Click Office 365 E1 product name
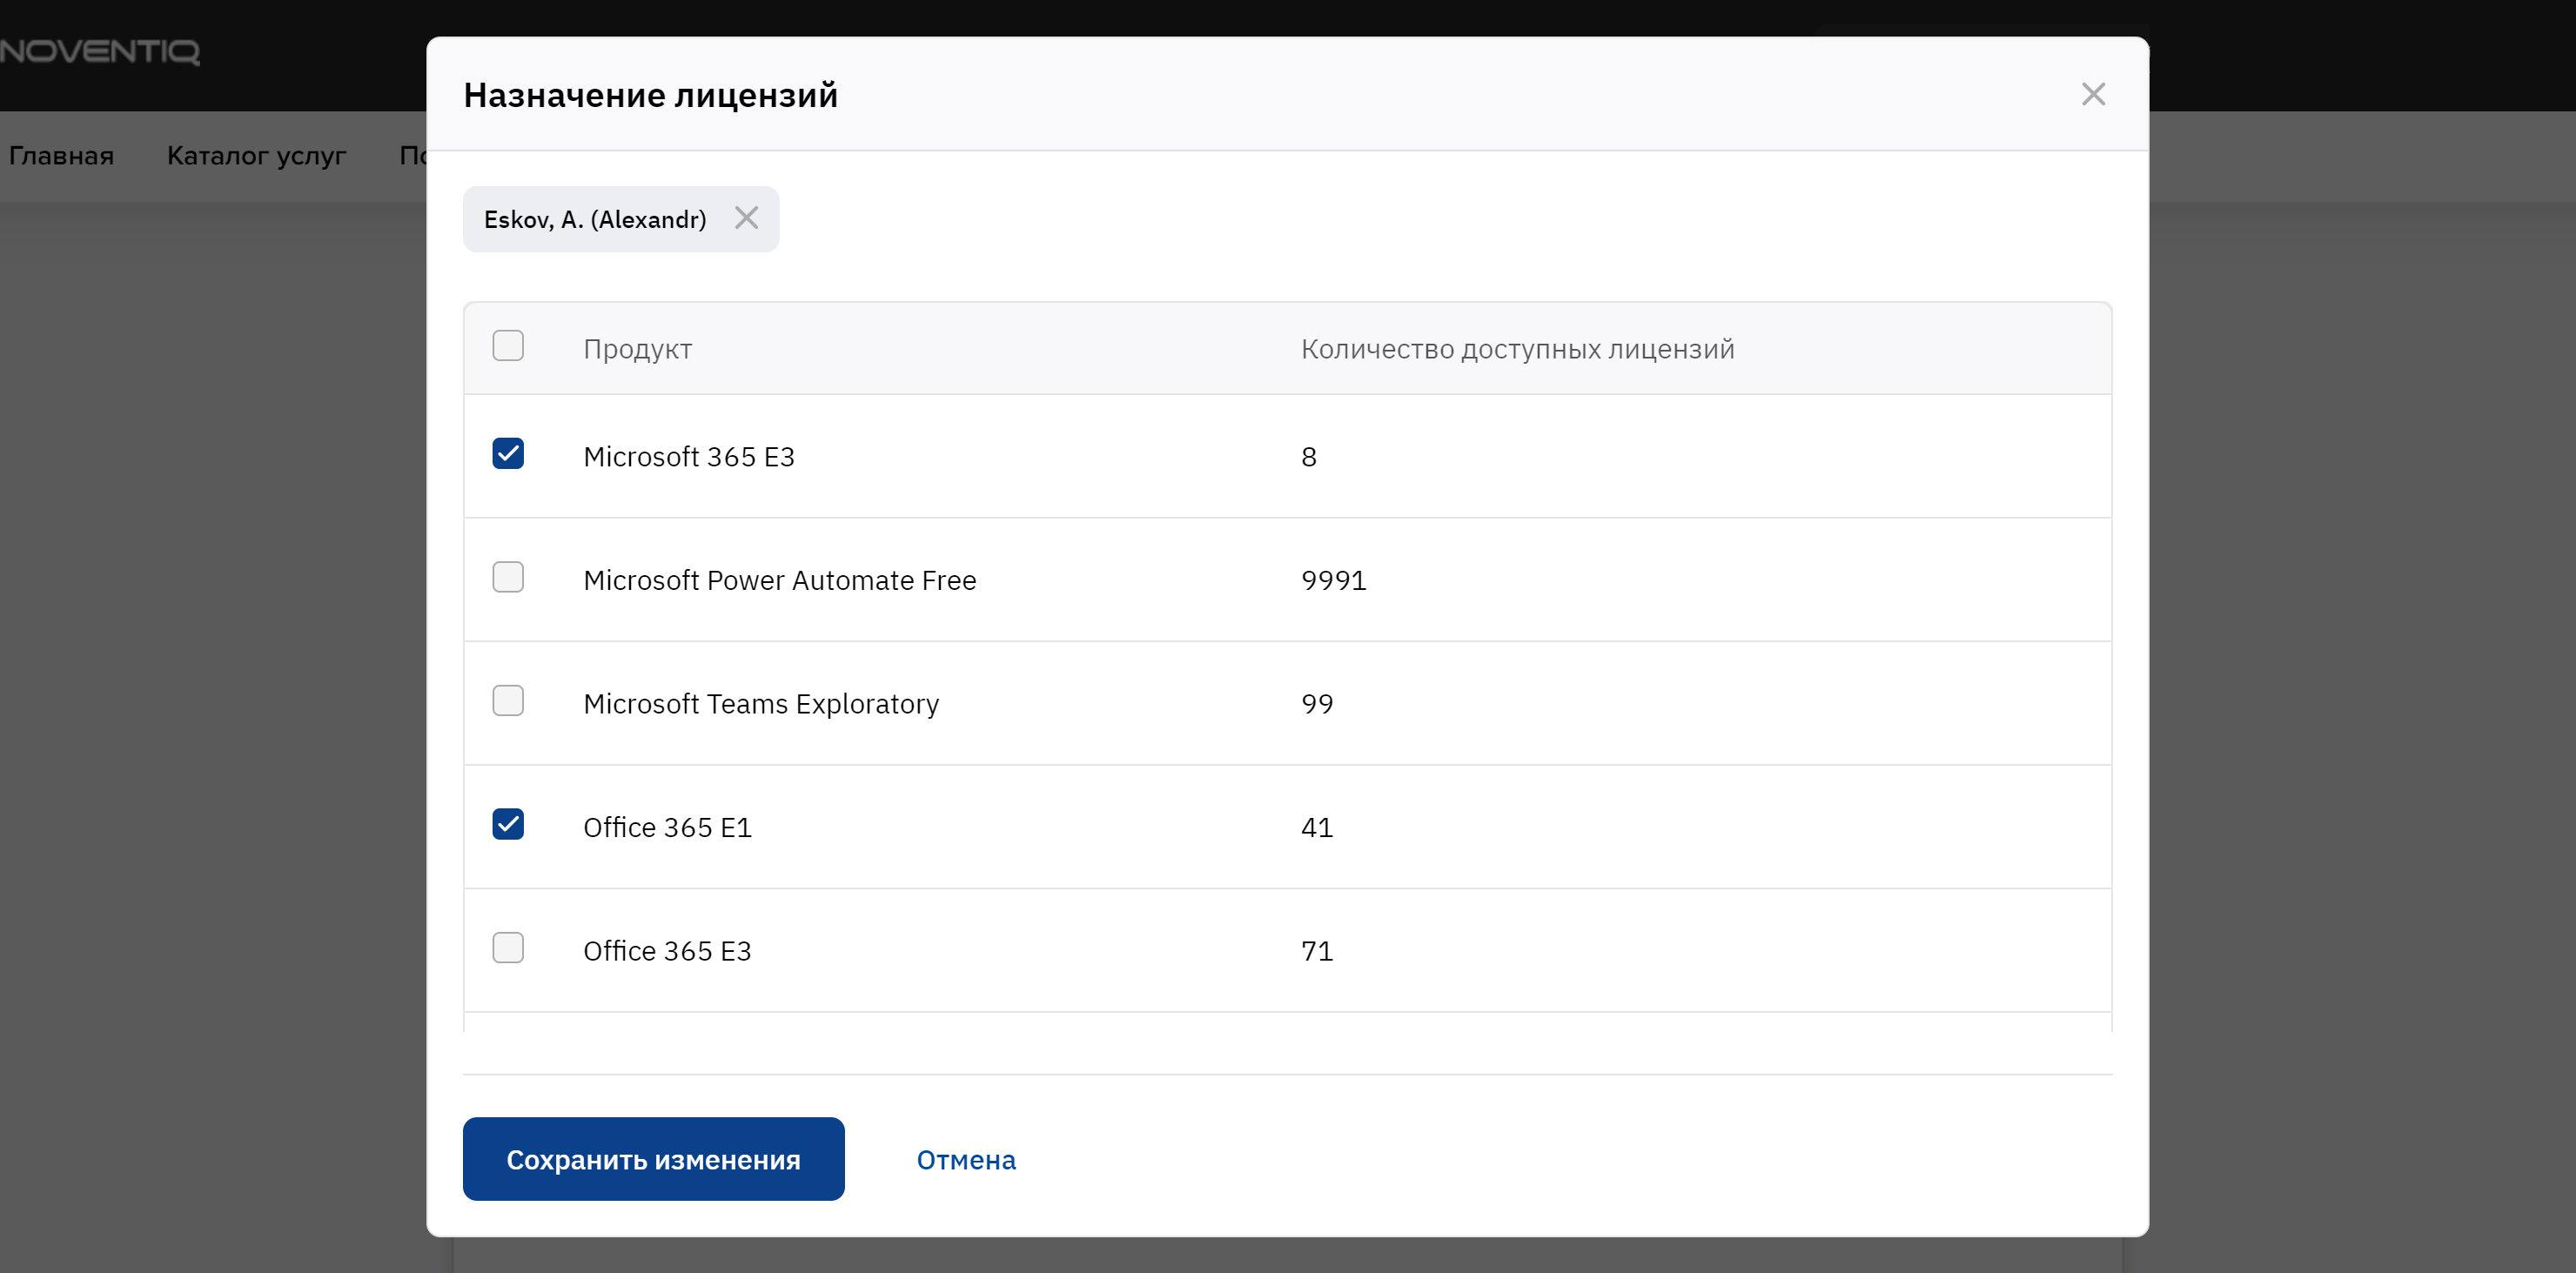 667,827
